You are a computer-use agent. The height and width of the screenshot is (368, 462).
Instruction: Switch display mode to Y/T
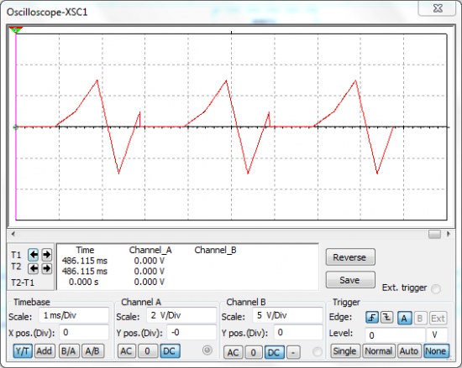(x=23, y=351)
